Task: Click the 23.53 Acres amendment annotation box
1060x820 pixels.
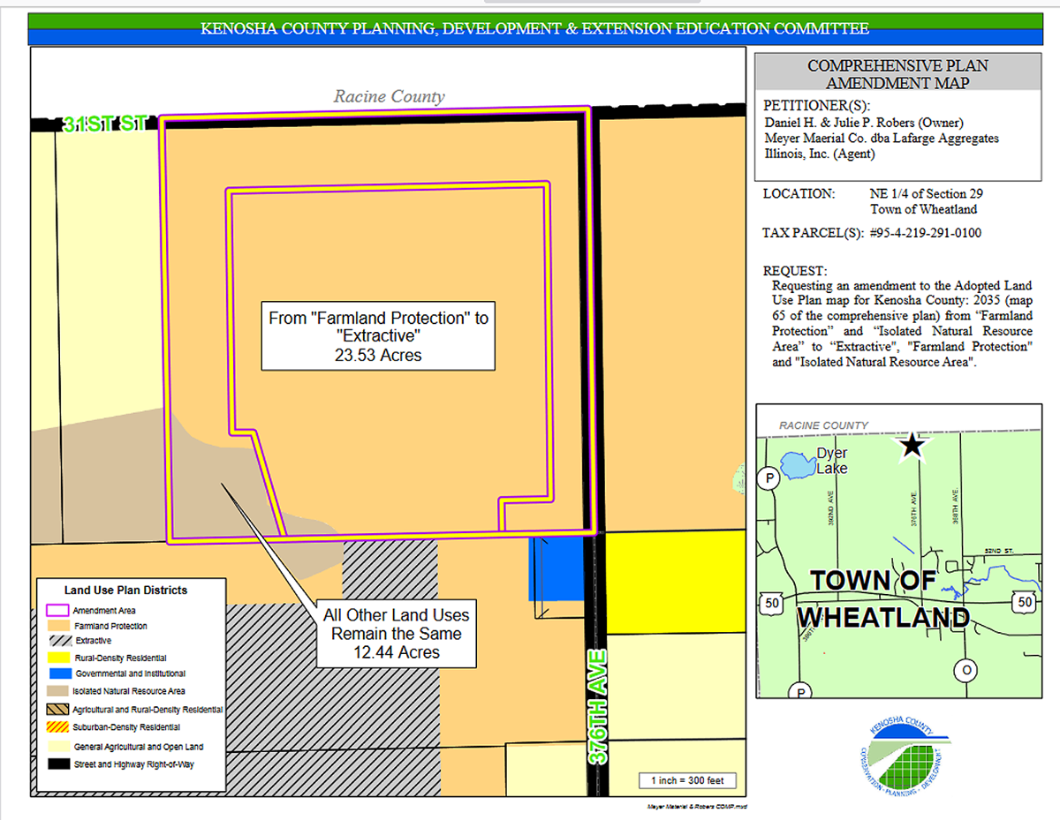Action: click(x=378, y=335)
